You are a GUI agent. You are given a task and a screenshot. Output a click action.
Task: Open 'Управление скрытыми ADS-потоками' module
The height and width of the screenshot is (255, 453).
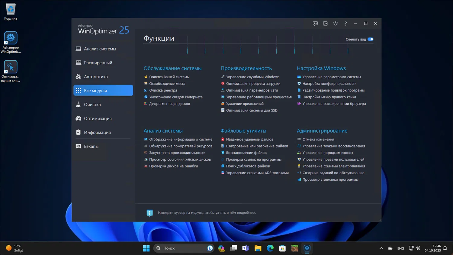[x=257, y=173]
